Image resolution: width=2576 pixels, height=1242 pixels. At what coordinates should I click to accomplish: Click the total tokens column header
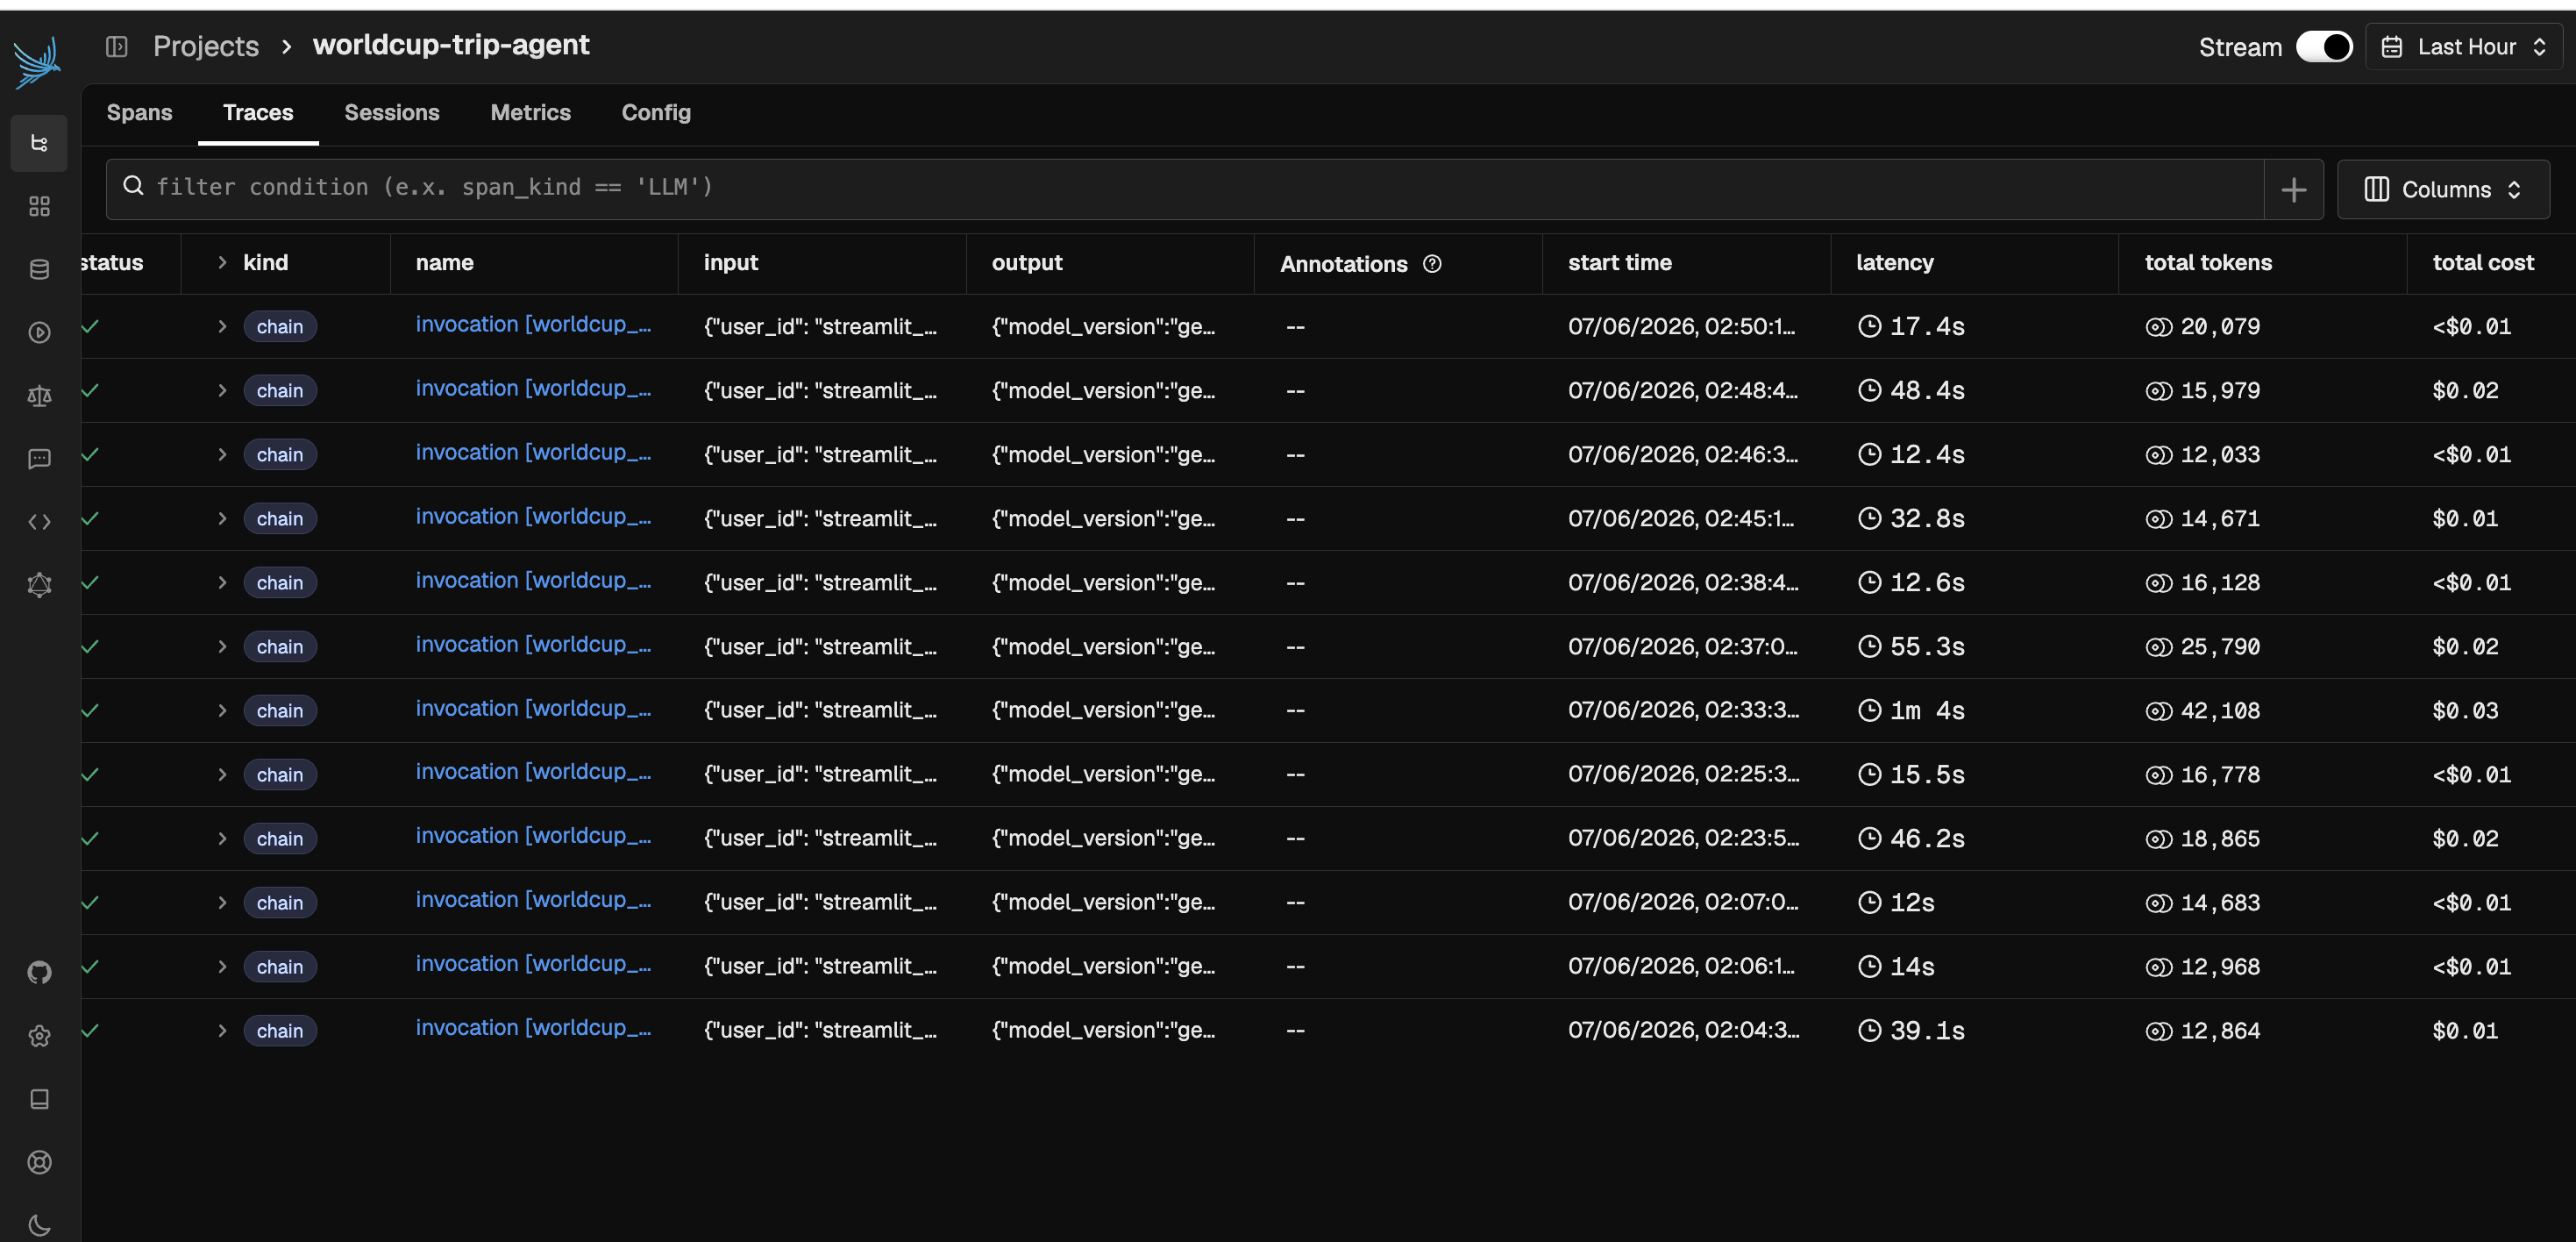click(x=2208, y=262)
